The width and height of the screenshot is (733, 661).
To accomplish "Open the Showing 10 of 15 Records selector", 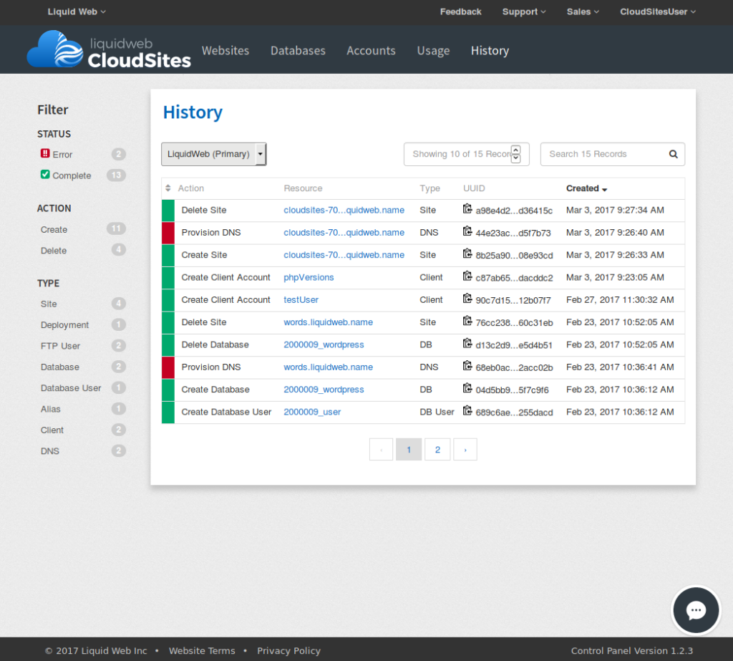I will coord(466,154).
